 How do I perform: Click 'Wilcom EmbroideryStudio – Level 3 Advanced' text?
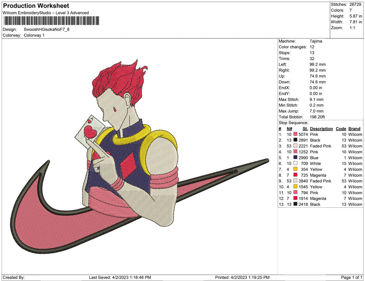point(46,13)
